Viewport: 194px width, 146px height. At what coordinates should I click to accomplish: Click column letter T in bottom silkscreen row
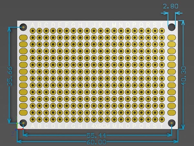click(161, 126)
